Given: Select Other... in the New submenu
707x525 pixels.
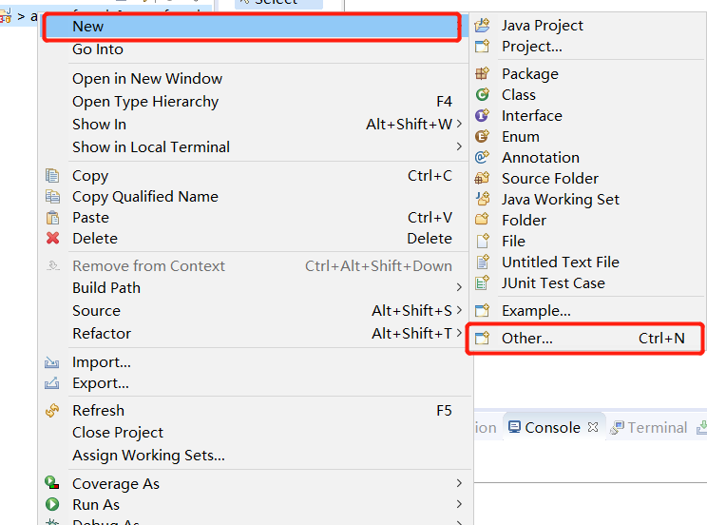Looking at the screenshot, I should click(x=527, y=339).
